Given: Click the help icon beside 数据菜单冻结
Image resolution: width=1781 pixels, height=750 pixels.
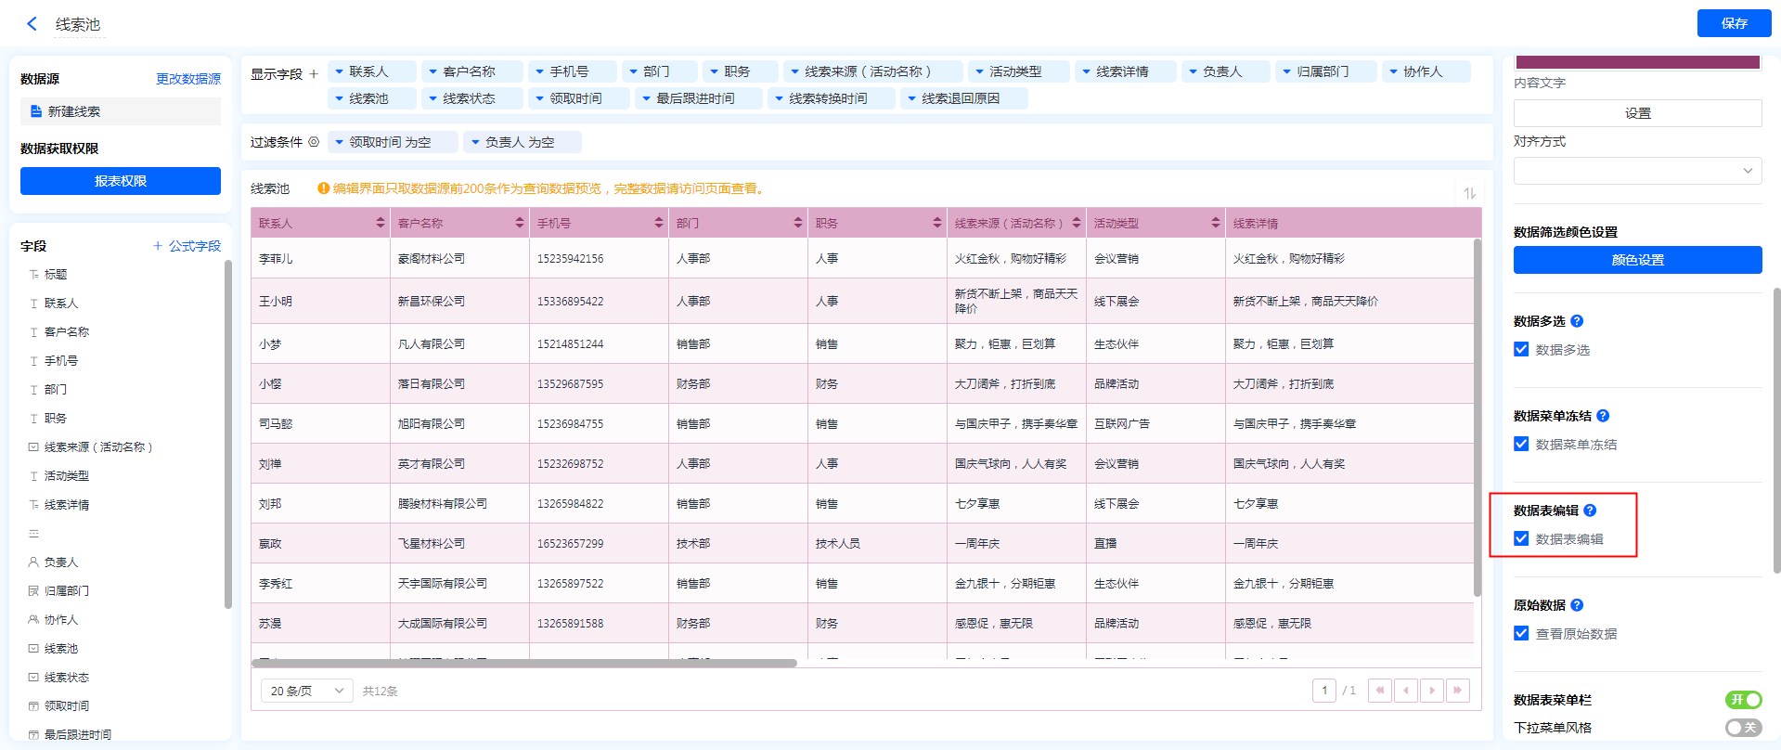Looking at the screenshot, I should (1603, 416).
